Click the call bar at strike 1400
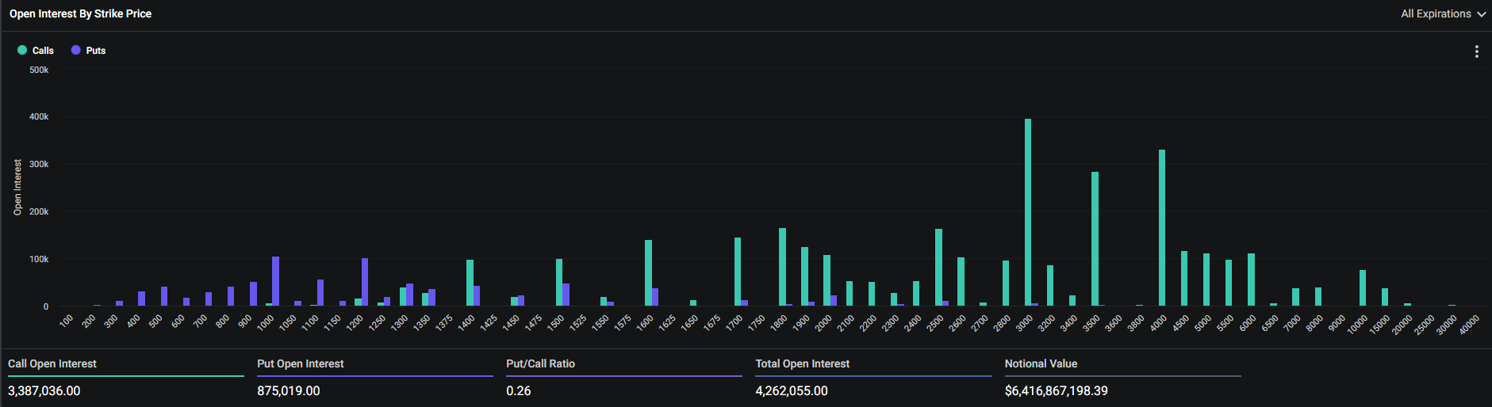1492x407 pixels. [x=470, y=283]
